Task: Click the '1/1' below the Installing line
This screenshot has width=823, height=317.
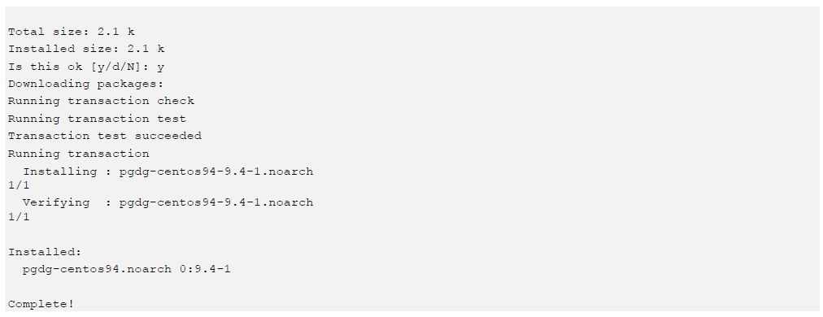Action: [x=19, y=185]
